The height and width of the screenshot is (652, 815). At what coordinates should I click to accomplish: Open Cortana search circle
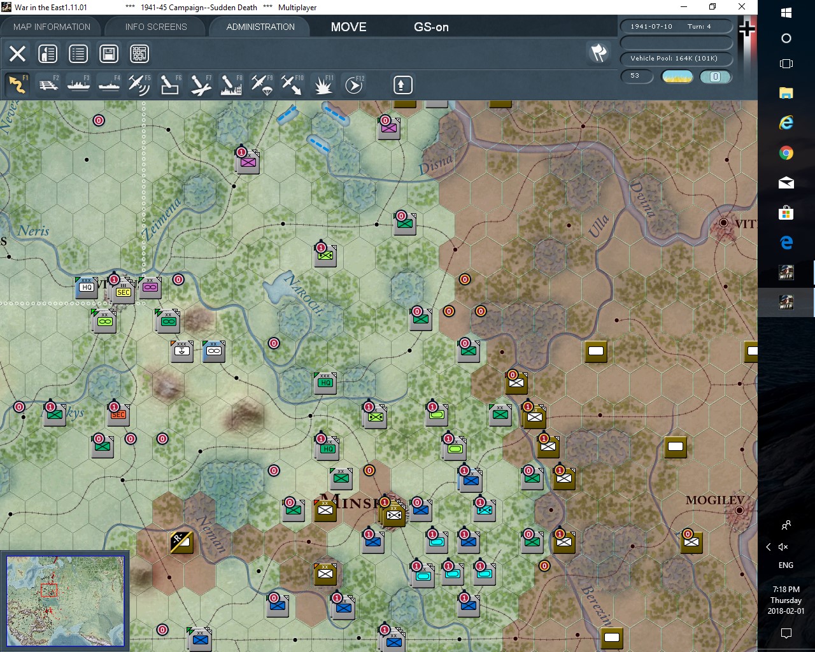coord(786,38)
